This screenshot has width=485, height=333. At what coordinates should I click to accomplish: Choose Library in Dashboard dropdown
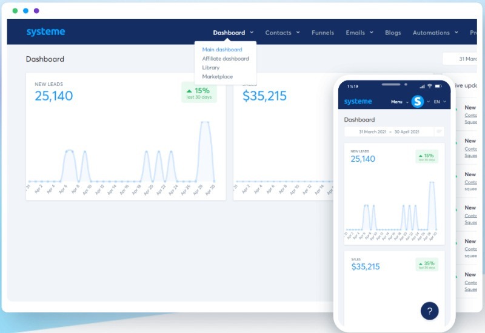point(210,67)
